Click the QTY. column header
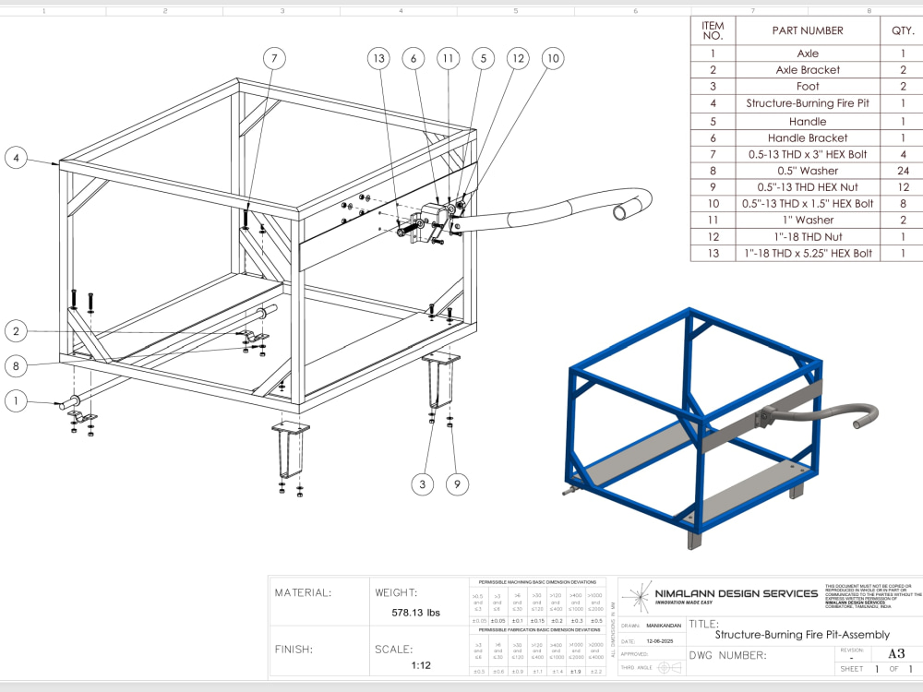Screen dimensions: 923x692 point(903,30)
